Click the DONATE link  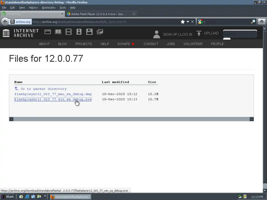coord(126,44)
